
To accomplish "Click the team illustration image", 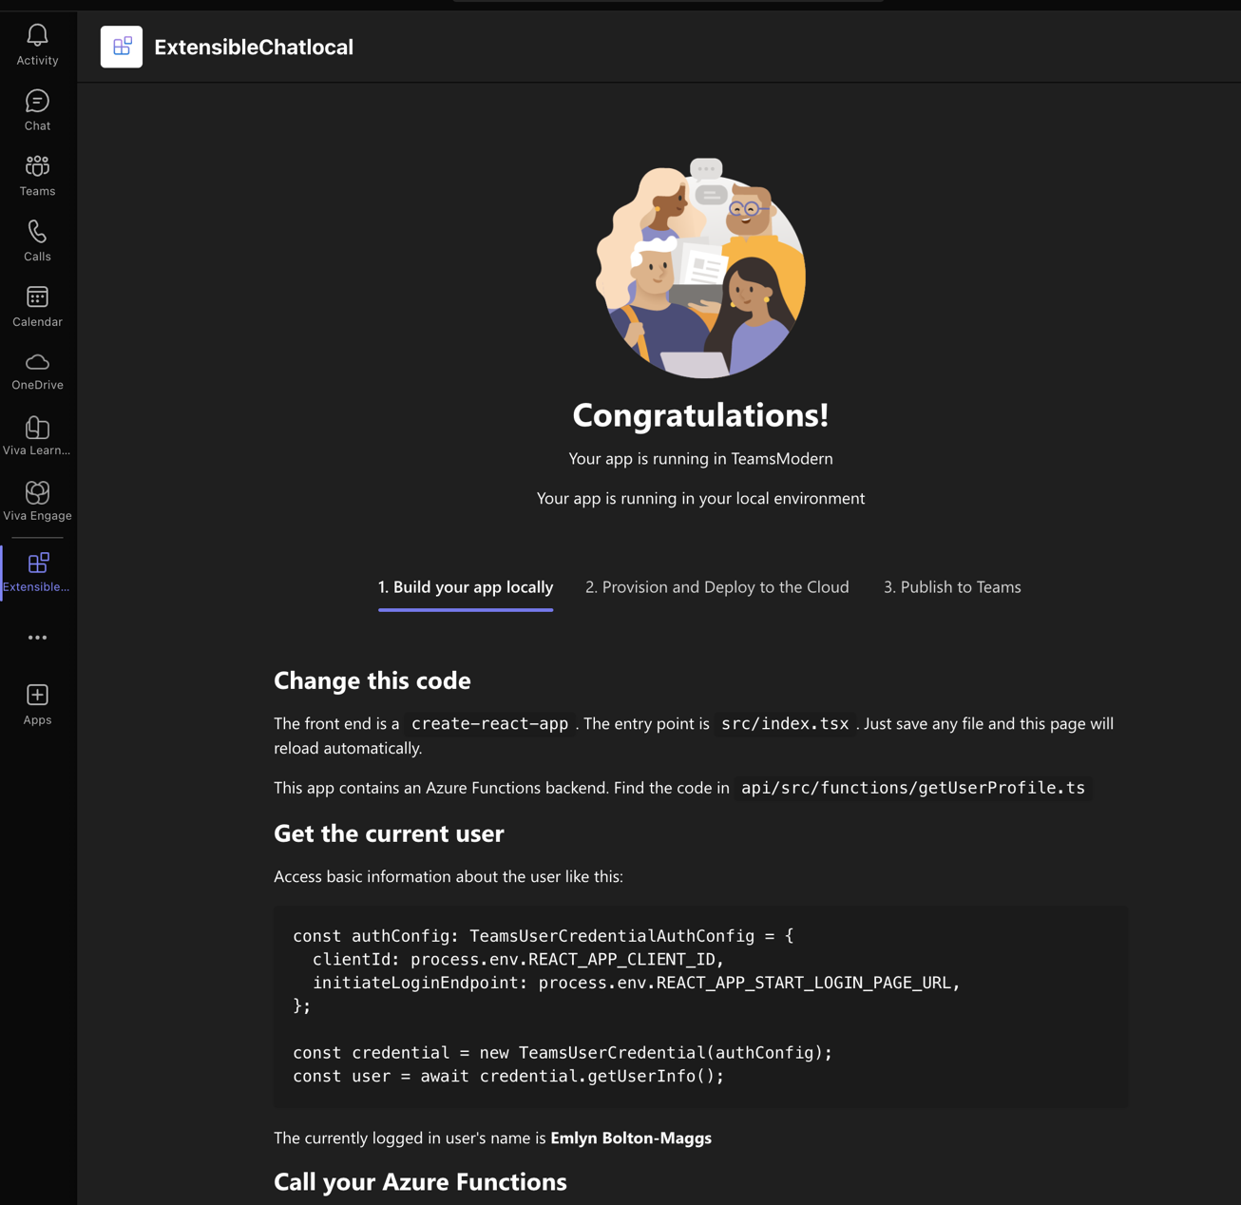I will 700,268.
